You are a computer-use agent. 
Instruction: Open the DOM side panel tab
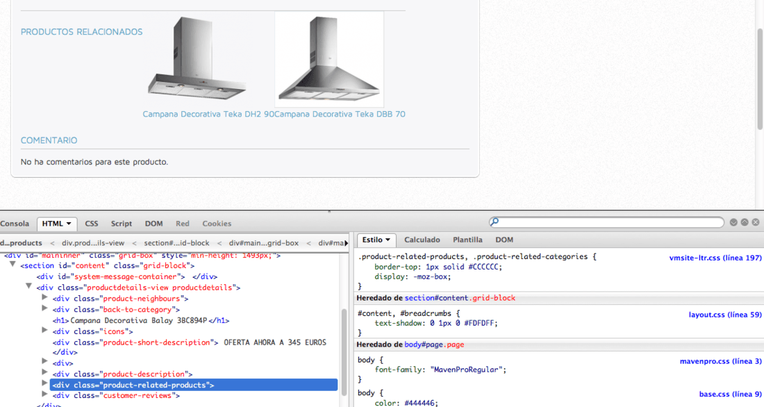[x=504, y=240]
